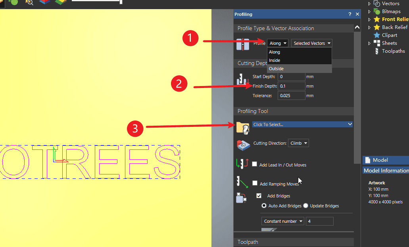Select Toolpaths in the project tree
This screenshot has width=409, height=247.
393,51
